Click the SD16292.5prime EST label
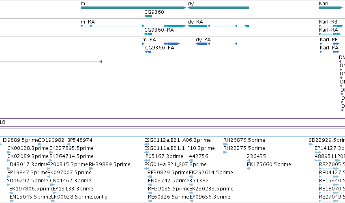 [x=28, y=181]
